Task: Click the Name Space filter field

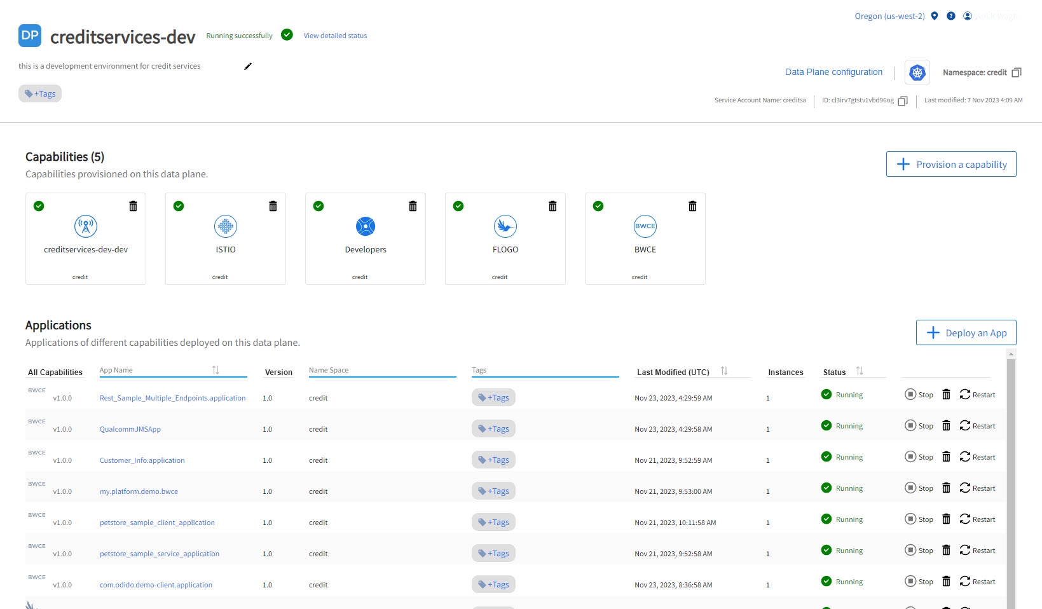Action: (x=381, y=370)
